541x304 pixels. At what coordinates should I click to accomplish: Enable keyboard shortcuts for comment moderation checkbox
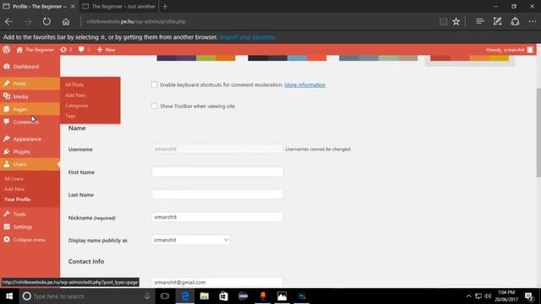click(154, 84)
